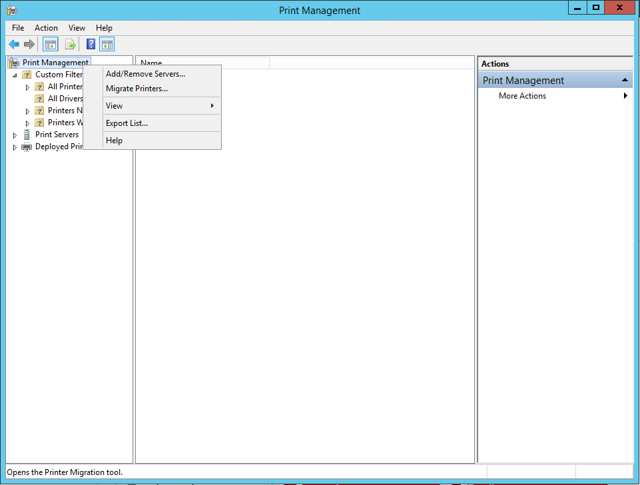Open the More Actions submenu arrow
The width and height of the screenshot is (640, 485).
point(625,95)
